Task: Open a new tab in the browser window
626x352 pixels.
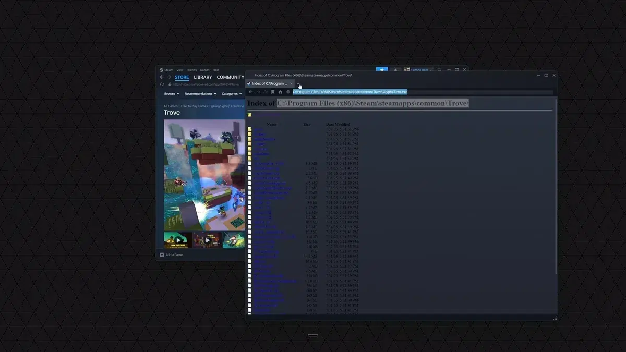Action: point(299,83)
